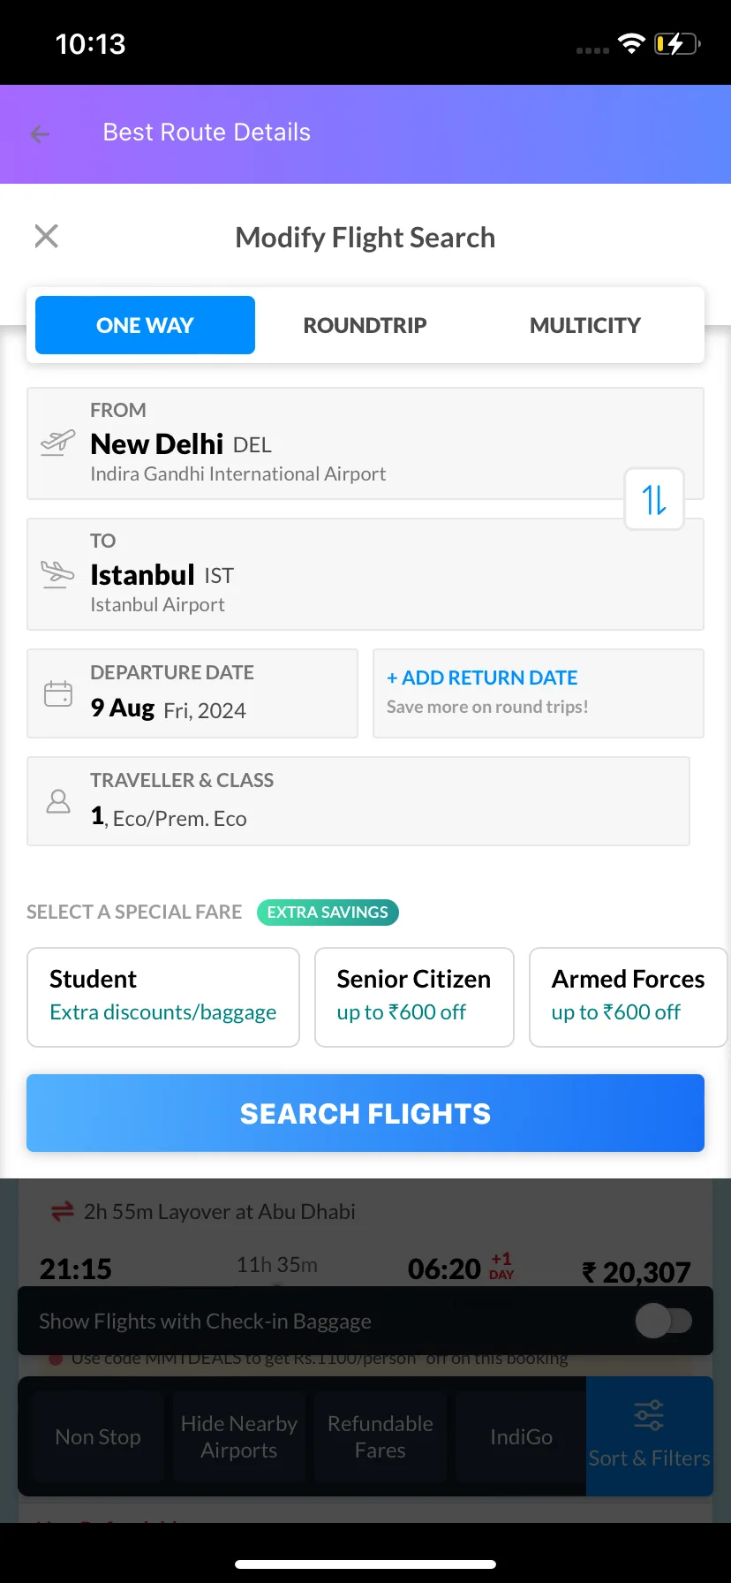Close the Modify Flight Search panel
Image resolution: width=731 pixels, height=1583 pixels.
pyautogui.click(x=46, y=236)
